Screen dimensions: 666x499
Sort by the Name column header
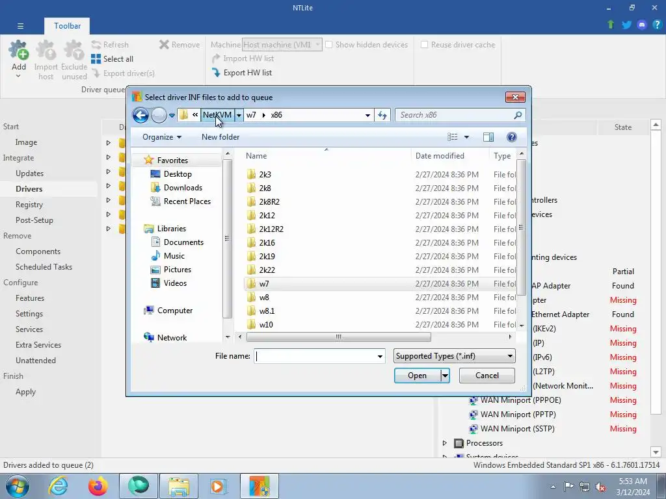click(x=256, y=156)
